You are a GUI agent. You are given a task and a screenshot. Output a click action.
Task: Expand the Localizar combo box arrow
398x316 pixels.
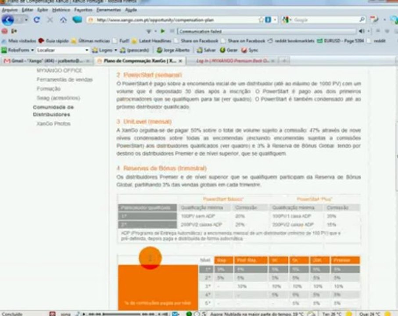[x=86, y=50]
